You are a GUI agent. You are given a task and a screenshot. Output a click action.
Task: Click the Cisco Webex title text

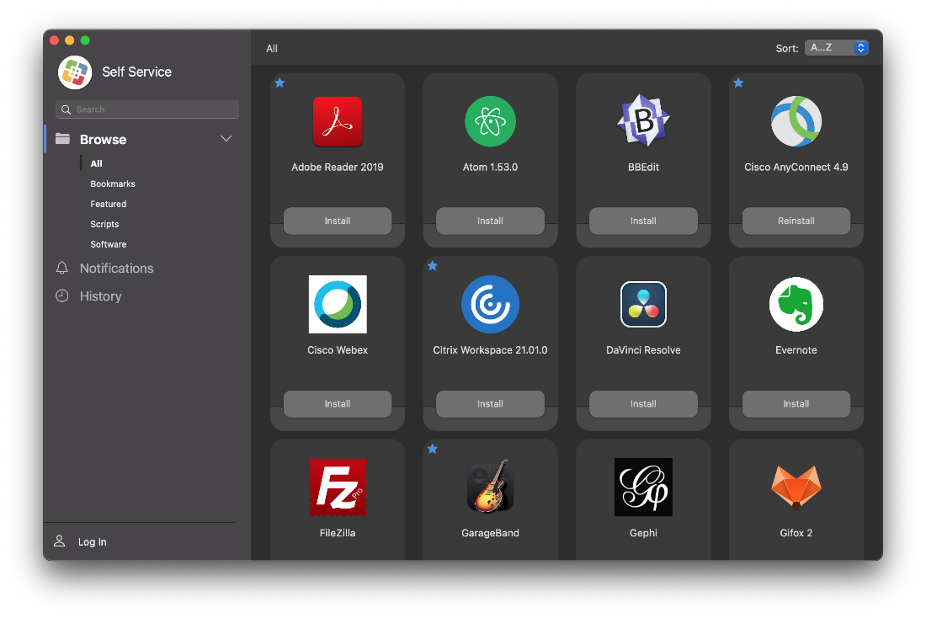click(x=338, y=349)
